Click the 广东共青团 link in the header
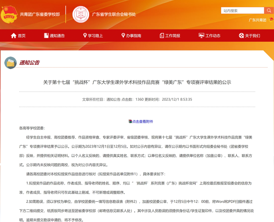This screenshot has height=222, width=274. 257,20
